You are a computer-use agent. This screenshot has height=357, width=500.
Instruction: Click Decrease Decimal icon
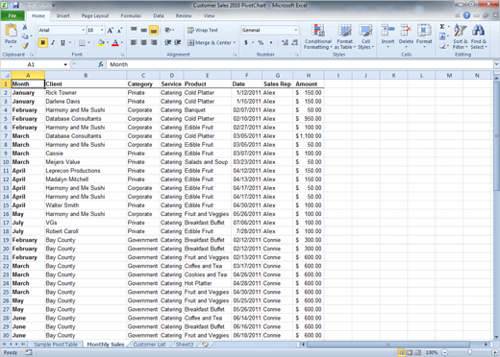coord(295,42)
